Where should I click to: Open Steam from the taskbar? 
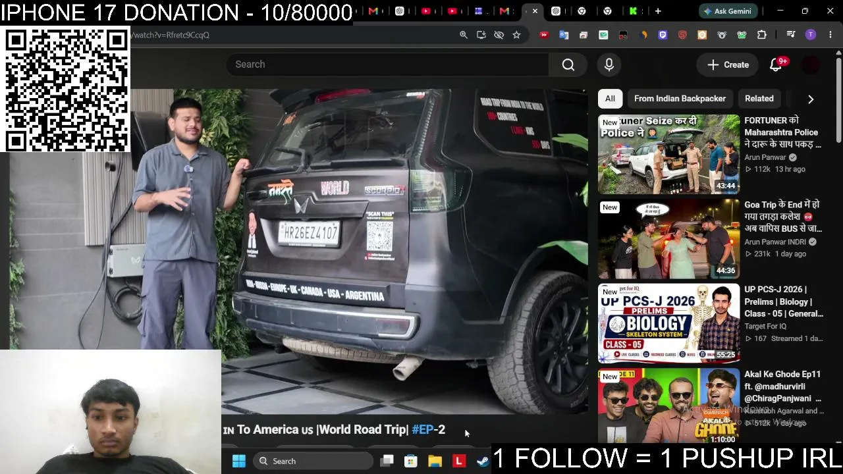(x=483, y=461)
